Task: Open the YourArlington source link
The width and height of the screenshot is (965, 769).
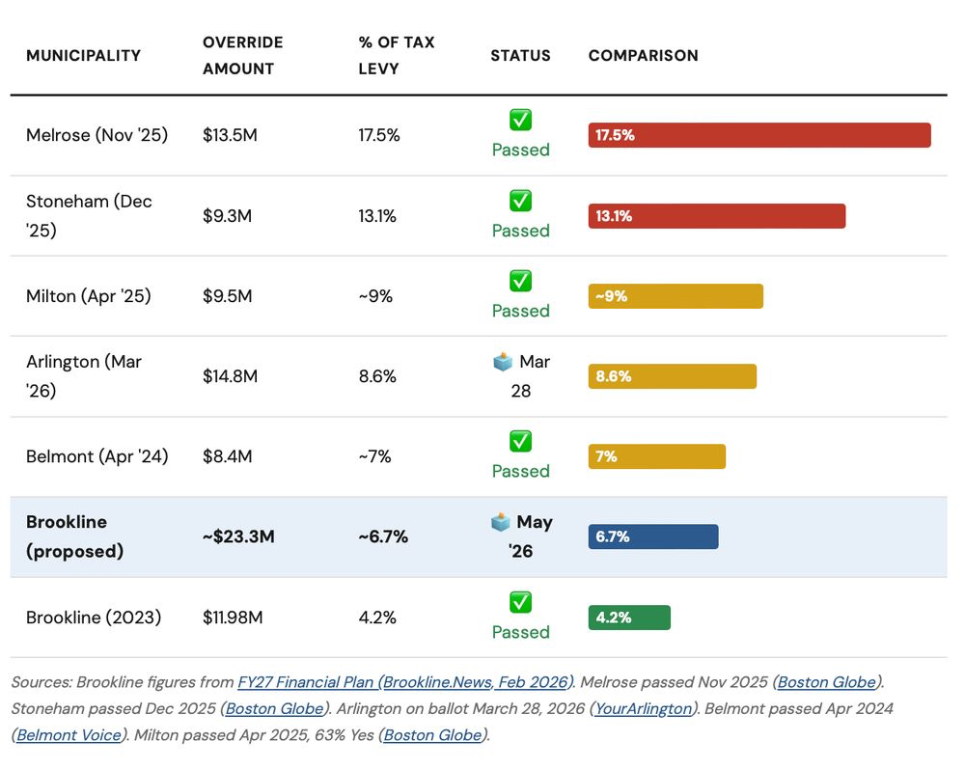Action: (644, 708)
